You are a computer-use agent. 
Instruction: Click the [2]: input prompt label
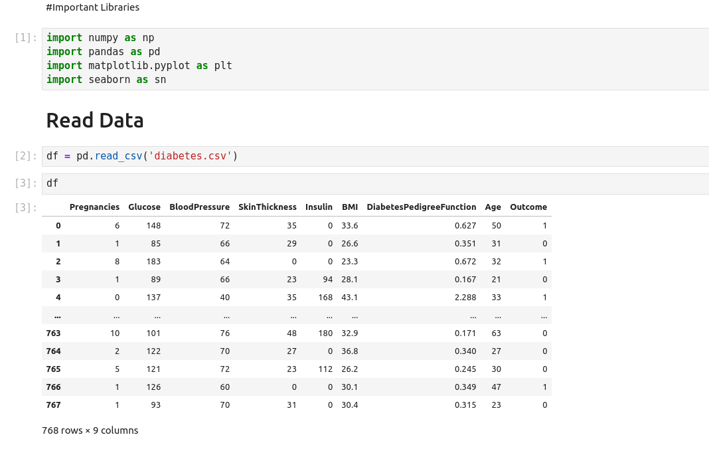[26, 156]
